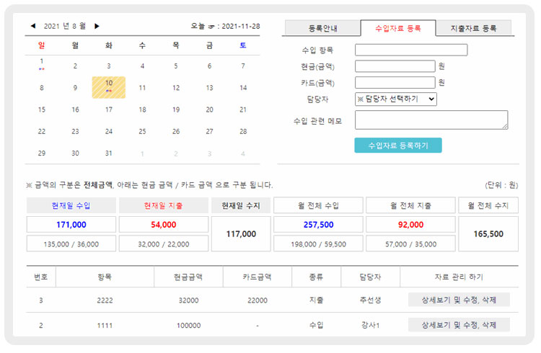The height and width of the screenshot is (353, 541).
Task: Focus the 수입 항목 input field
Action: point(411,50)
